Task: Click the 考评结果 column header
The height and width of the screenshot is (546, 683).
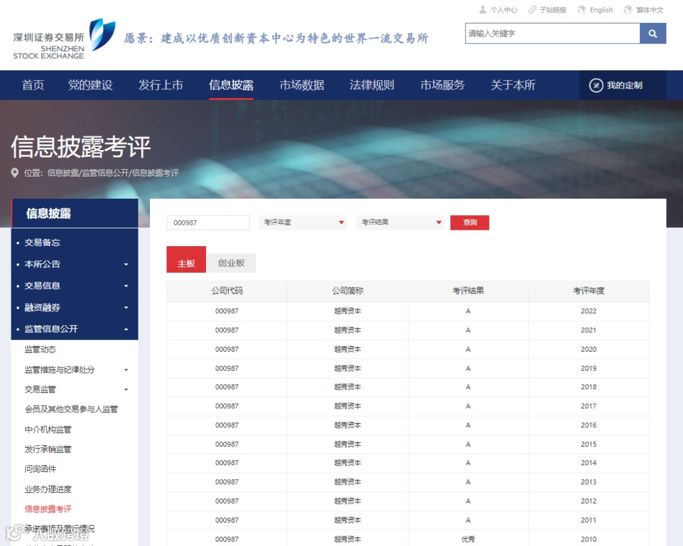Action: point(468,290)
